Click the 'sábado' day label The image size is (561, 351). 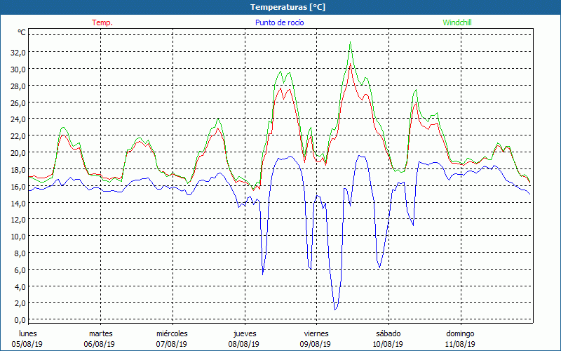[x=388, y=333]
